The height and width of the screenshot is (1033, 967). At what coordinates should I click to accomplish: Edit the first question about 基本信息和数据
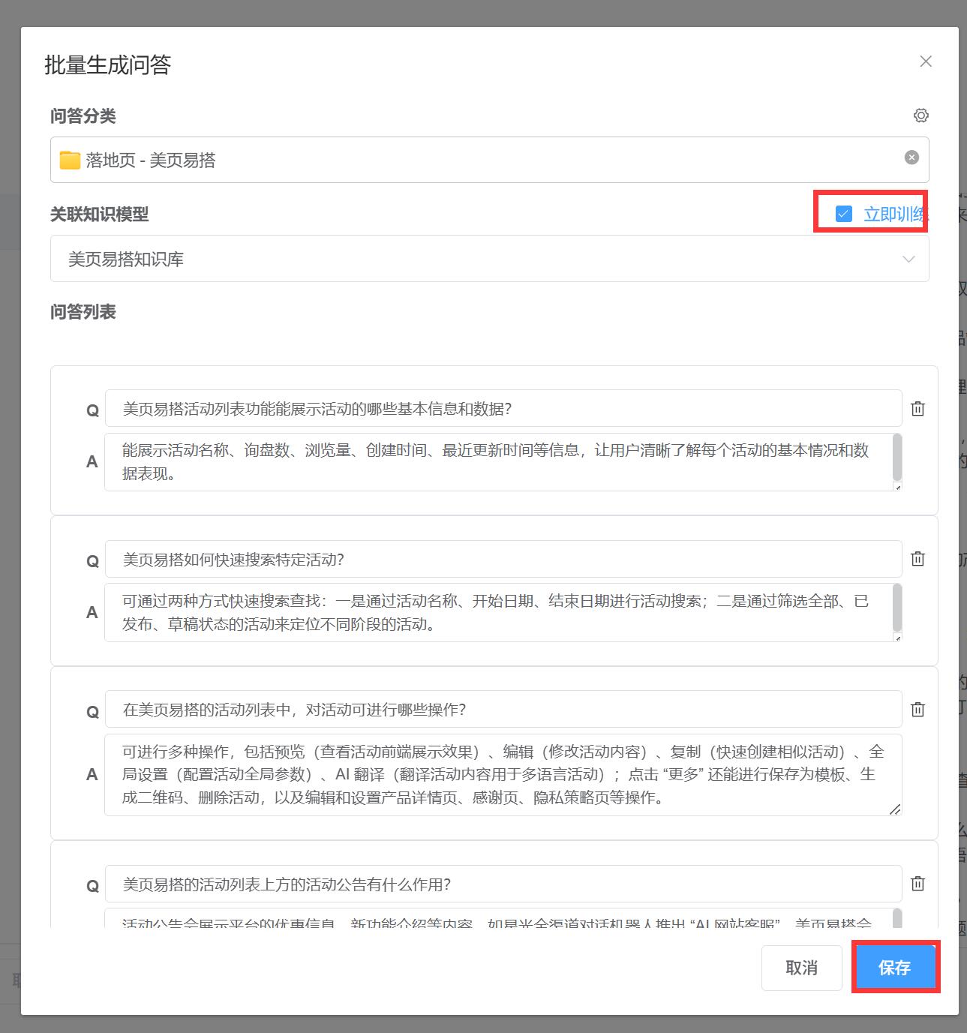coord(503,409)
